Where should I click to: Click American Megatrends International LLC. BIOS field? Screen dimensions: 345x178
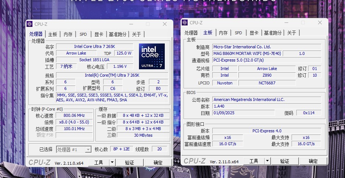pyautogui.click(x=266, y=100)
